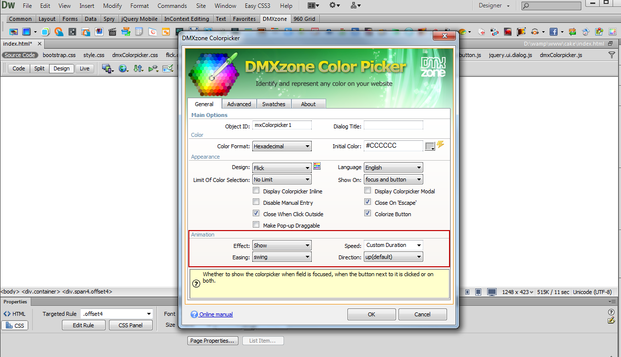
Task: Select the jQuery Mobile insert tab
Action: 140,19
